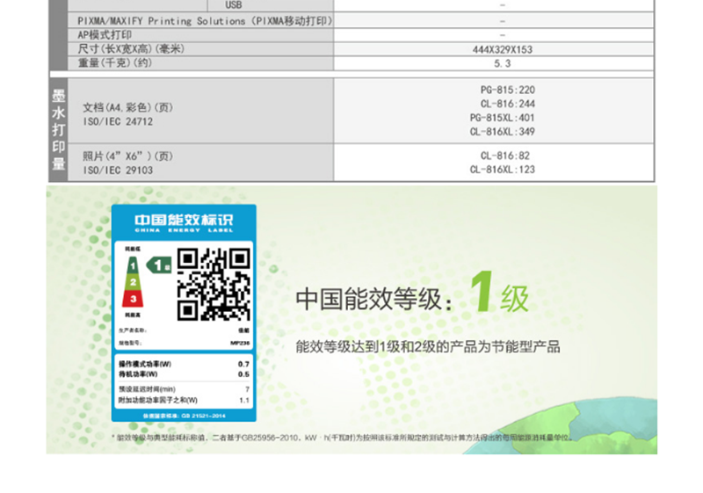Click the grade 1 arrow indicator
Image resolution: width=703 pixels, height=493 pixels.
point(159,264)
